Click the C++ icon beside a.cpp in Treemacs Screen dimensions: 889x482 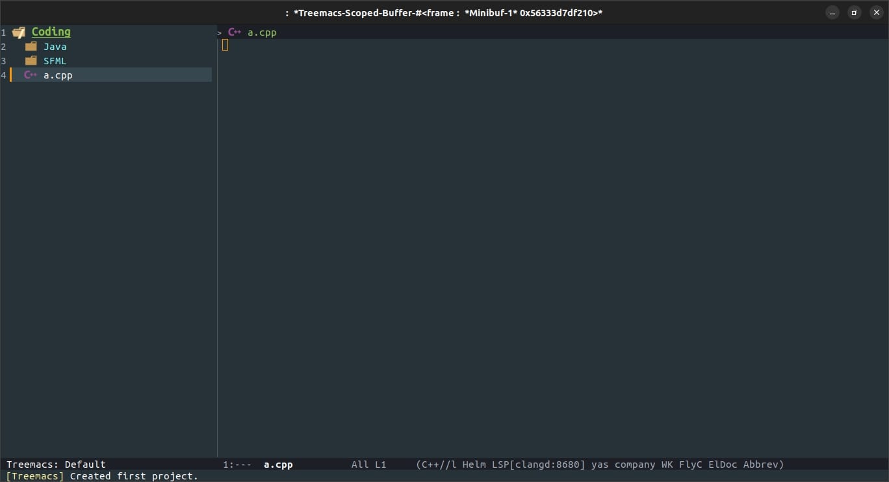click(31, 75)
